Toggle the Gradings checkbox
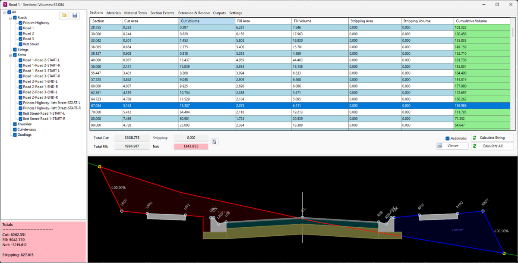The image size is (518, 263). 15,135
